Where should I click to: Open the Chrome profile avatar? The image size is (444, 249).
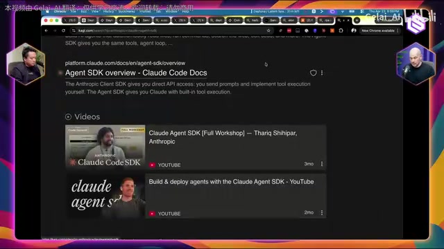tap(354, 30)
